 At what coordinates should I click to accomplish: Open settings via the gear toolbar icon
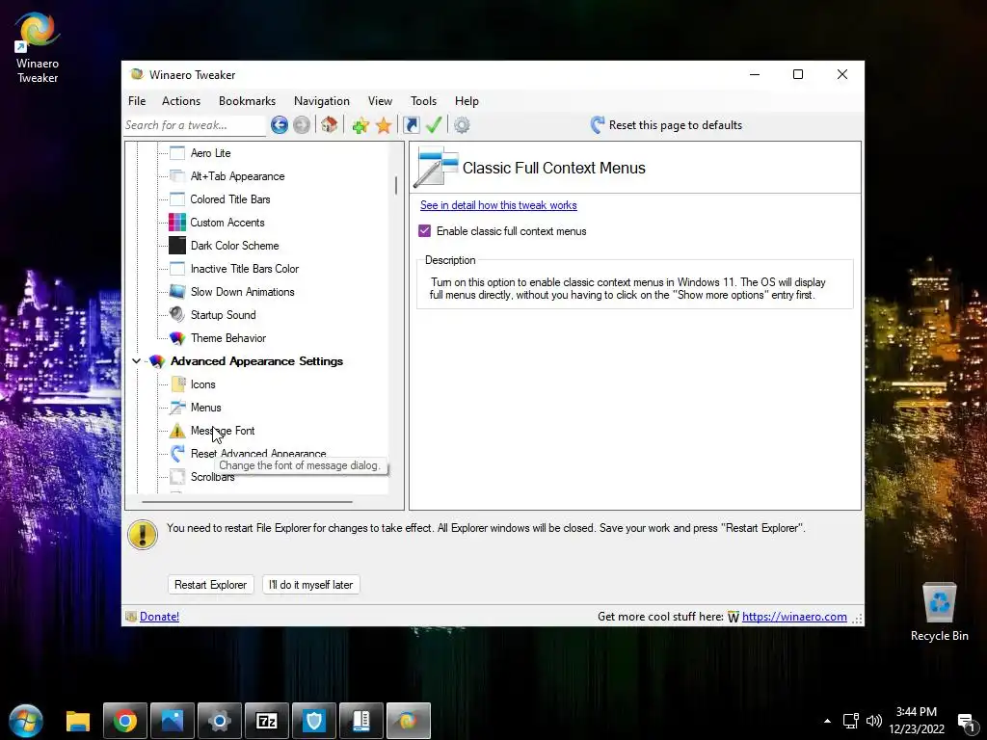coord(462,125)
